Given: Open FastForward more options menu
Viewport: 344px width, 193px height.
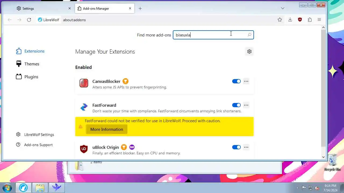Looking at the screenshot, I should 246,105.
